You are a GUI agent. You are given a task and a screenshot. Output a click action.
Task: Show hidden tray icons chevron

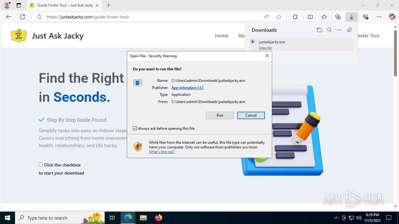coord(336,218)
